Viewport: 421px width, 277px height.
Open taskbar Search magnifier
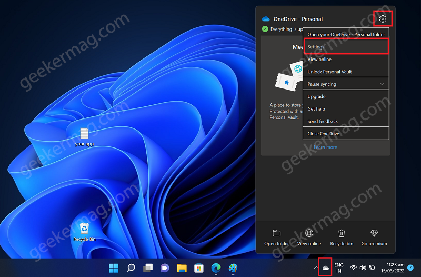(x=131, y=268)
